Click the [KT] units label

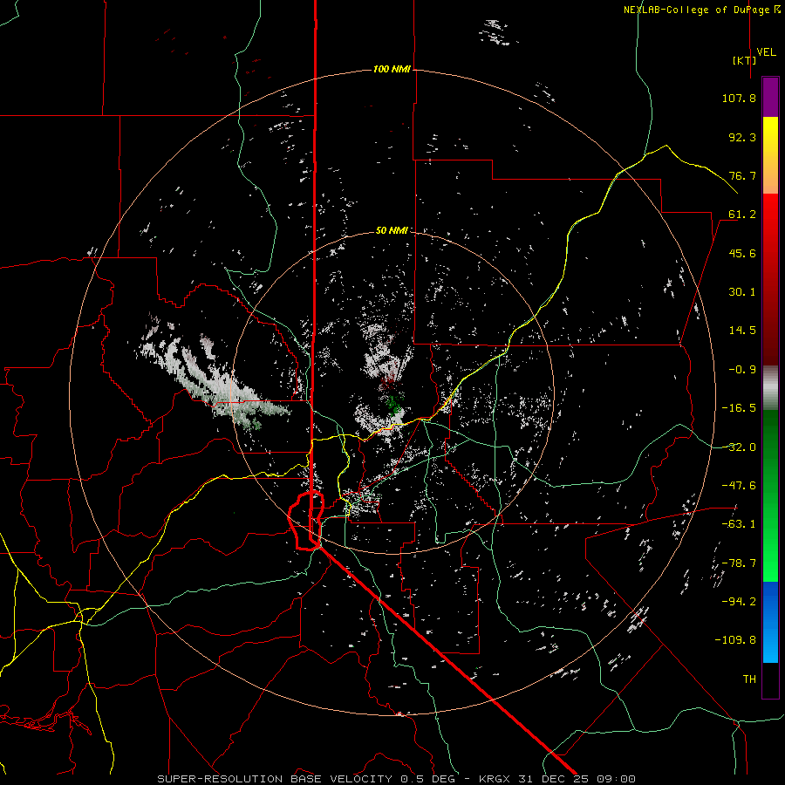[745, 60]
